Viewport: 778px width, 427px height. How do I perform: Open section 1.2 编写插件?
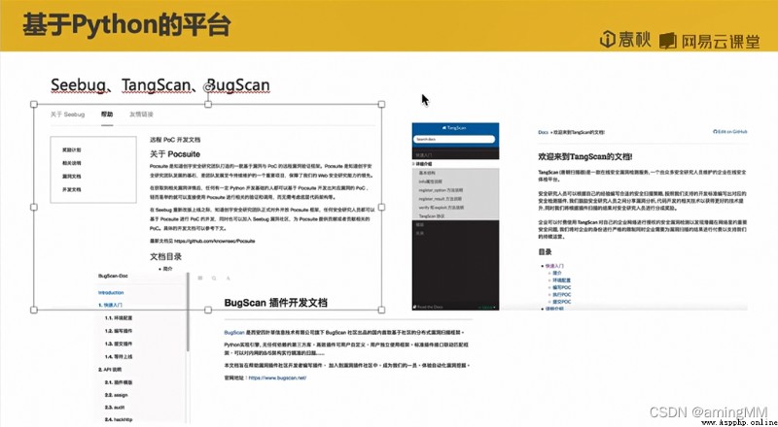click(x=118, y=331)
